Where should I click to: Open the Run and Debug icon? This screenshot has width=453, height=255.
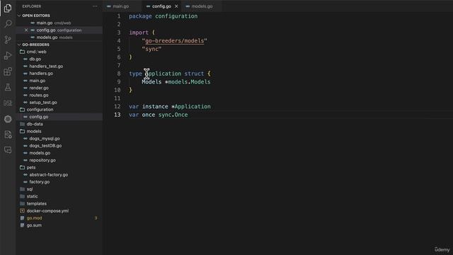8,55
